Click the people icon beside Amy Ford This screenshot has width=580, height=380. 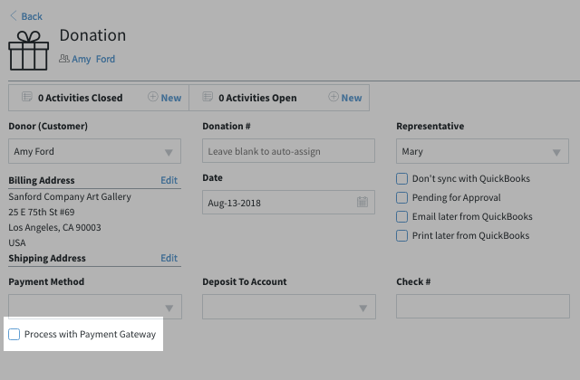[x=64, y=58]
